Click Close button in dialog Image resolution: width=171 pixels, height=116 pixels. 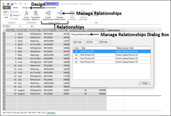click(145, 83)
